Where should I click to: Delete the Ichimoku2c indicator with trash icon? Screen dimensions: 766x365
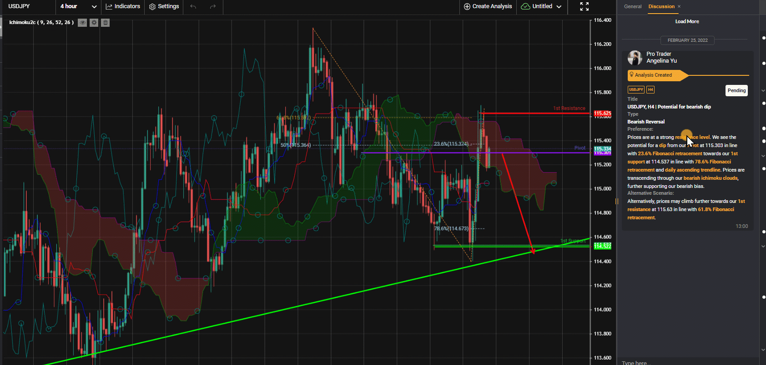coord(105,22)
